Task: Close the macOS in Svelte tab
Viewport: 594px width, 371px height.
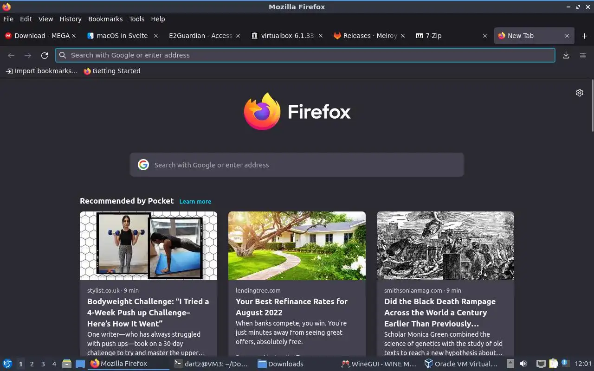Action: 156,36
